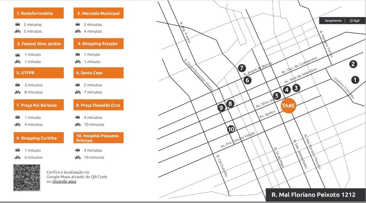Select the '3. Festval Silva Jardim' label
This screenshot has width=366, height=203.
[38, 44]
